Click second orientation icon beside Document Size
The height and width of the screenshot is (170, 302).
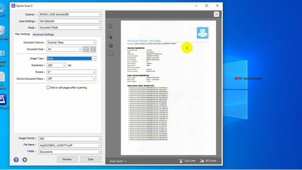(x=93, y=49)
